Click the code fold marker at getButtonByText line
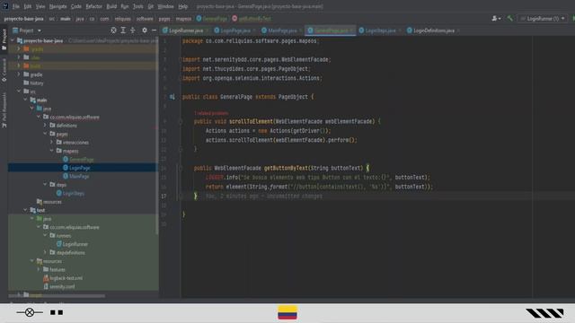This screenshot has width=575, height=323. (x=181, y=168)
